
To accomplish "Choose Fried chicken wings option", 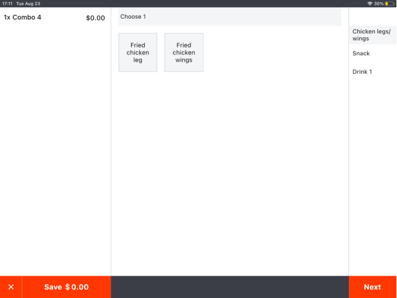I will 184,53.
